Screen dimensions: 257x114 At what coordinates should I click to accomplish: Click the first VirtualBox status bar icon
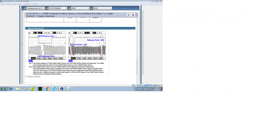pyautogui.click(x=133, y=85)
